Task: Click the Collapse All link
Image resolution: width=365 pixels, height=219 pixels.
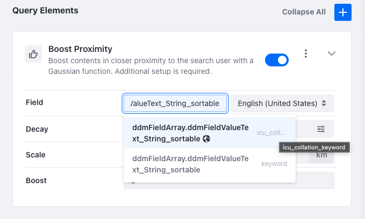Action: [304, 12]
